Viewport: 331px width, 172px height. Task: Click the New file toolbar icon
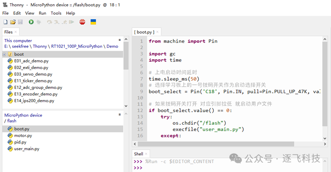(6, 22)
